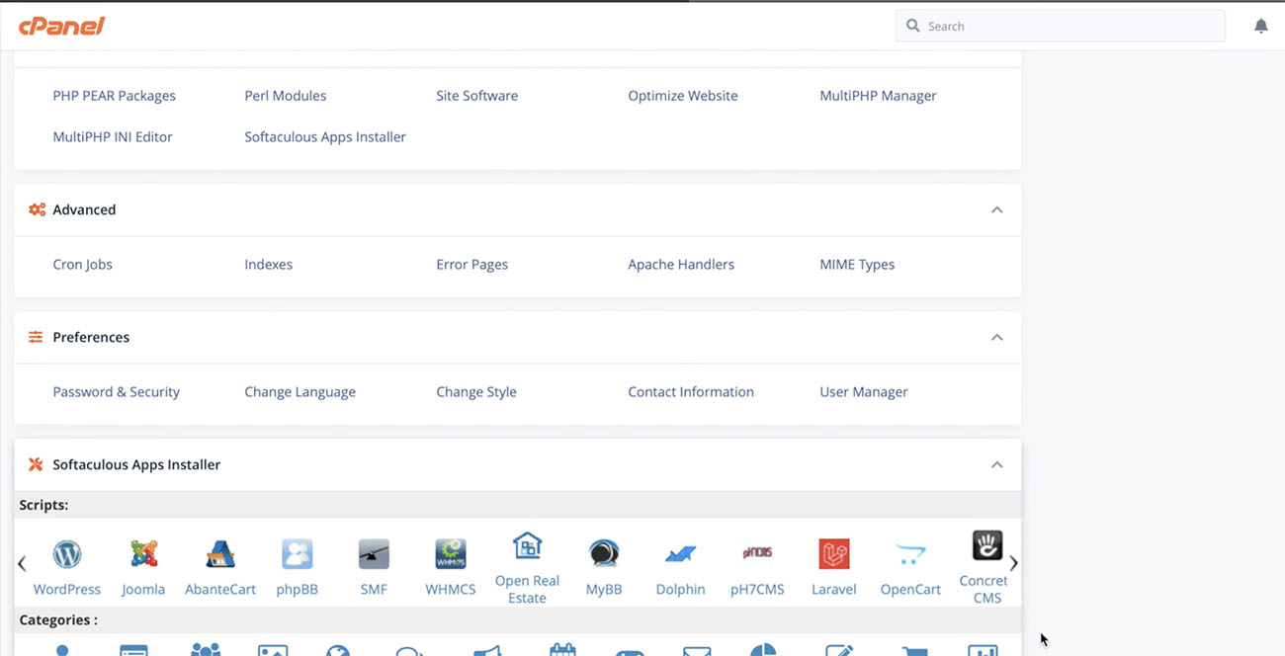The image size is (1285, 656).
Task: Choose the Dolphin script icon
Action: tap(681, 554)
